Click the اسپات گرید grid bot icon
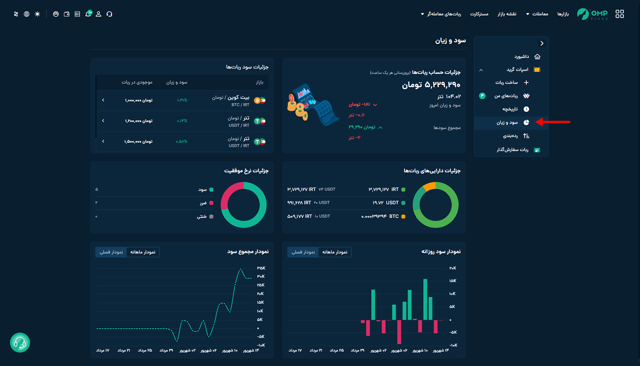This screenshot has height=366, width=640. 537,69
